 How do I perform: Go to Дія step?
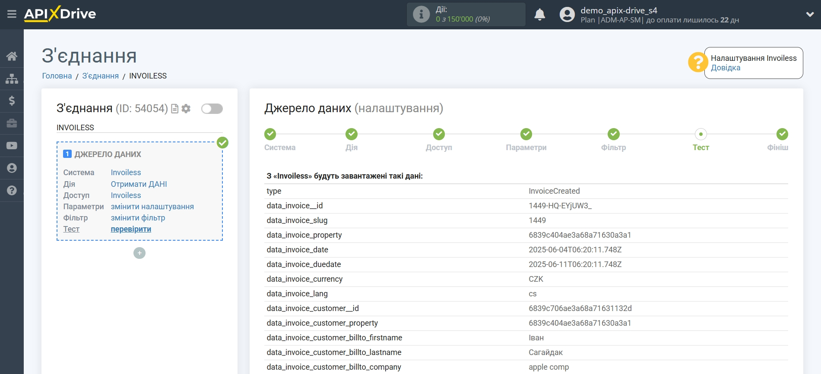pos(352,134)
